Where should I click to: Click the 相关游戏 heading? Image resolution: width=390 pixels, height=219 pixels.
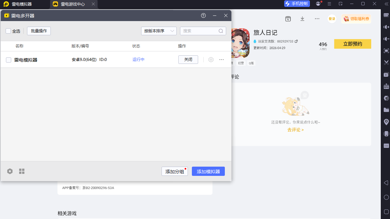coord(67,213)
